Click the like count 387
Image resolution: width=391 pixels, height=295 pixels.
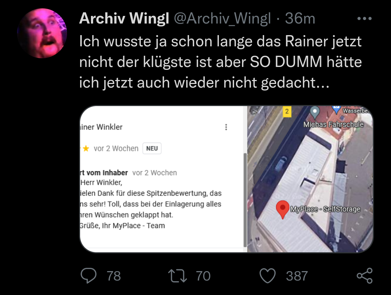297,276
